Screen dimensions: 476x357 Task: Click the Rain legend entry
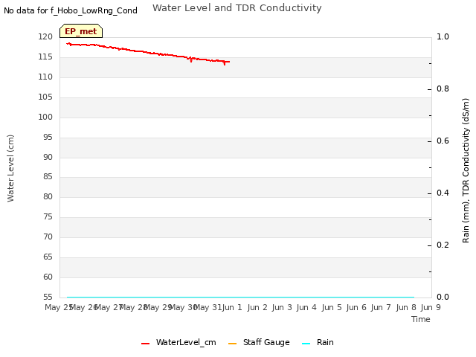point(318,342)
